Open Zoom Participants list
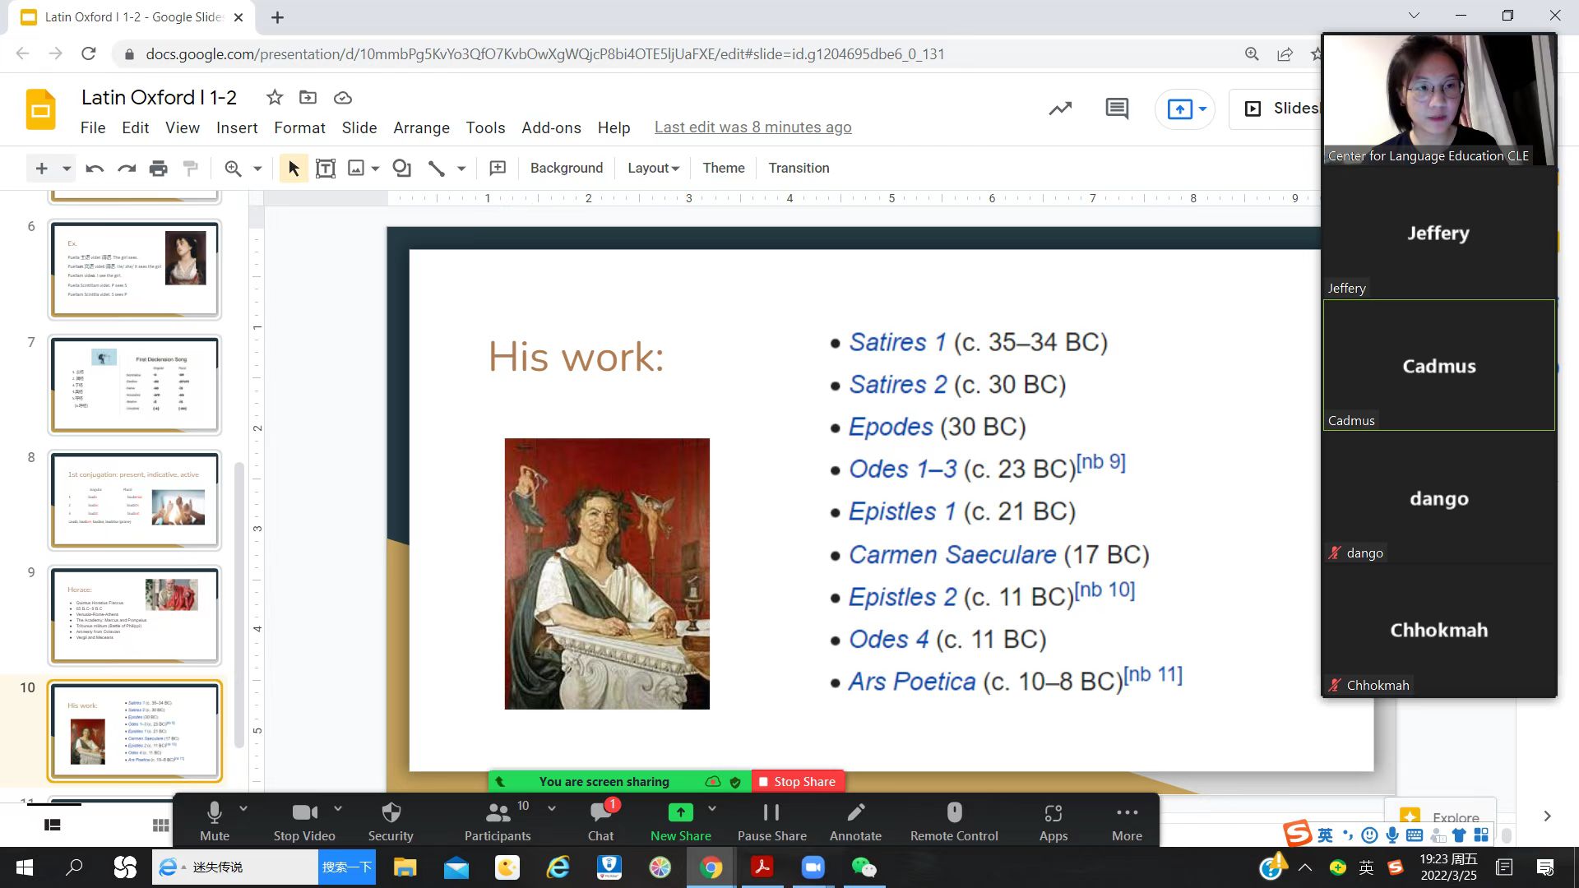The image size is (1579, 888). 498,821
